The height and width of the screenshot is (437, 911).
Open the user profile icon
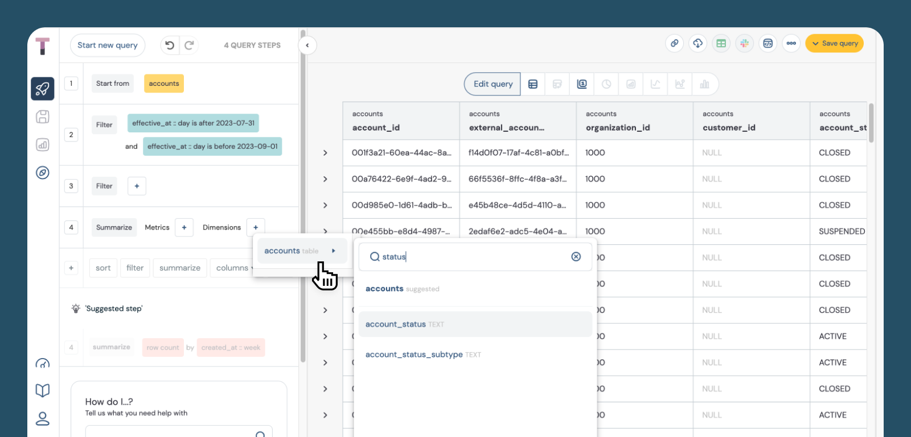click(x=43, y=419)
